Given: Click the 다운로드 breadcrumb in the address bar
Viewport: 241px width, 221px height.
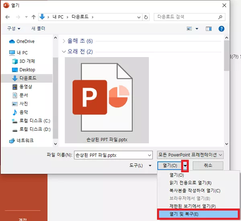Looking at the screenshot, I should tap(80, 17).
